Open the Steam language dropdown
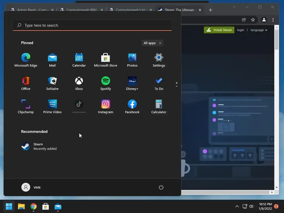Image resolution: width=284 pixels, height=213 pixels. [x=259, y=30]
